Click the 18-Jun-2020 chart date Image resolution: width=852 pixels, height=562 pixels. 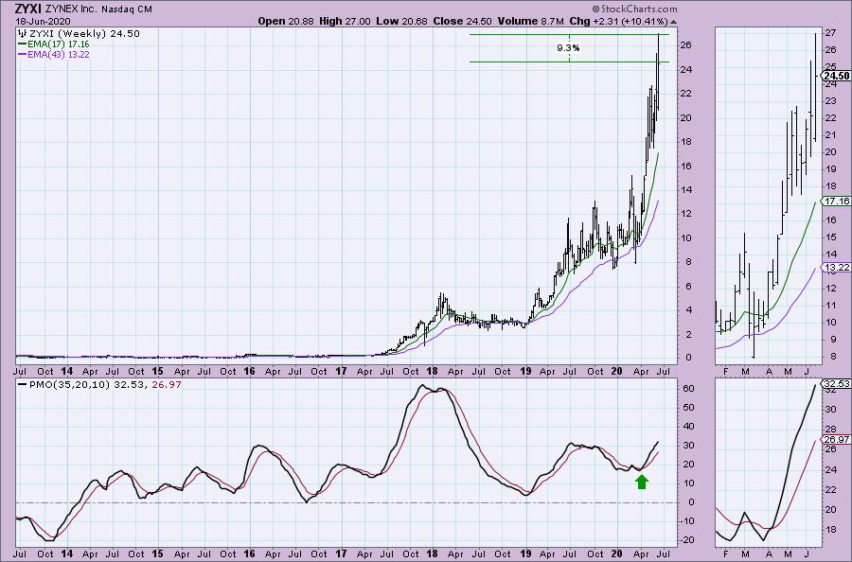pos(42,21)
